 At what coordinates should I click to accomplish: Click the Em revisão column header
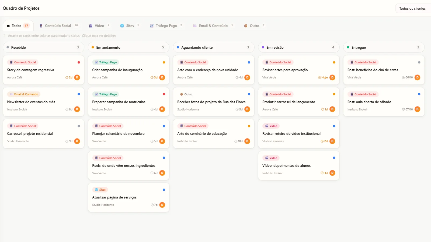(299, 47)
